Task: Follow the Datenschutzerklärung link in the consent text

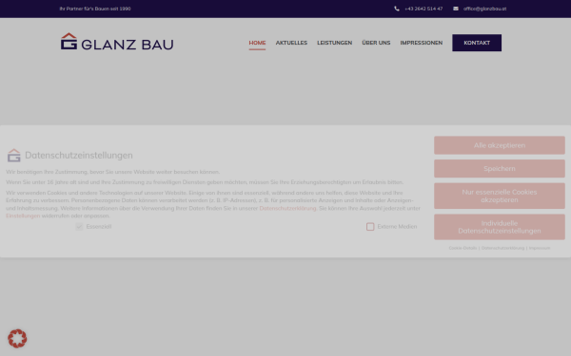Action: pos(287,208)
